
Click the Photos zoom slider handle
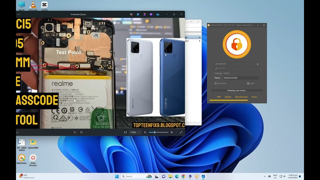click(154, 132)
